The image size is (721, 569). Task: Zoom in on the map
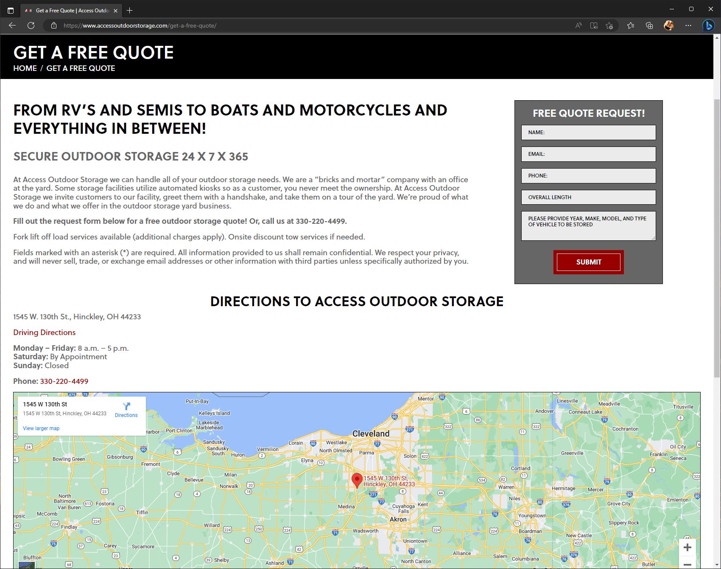(x=687, y=547)
